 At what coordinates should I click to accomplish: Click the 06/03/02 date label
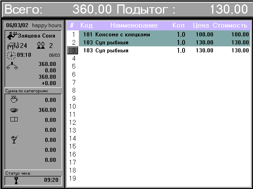point(17,26)
